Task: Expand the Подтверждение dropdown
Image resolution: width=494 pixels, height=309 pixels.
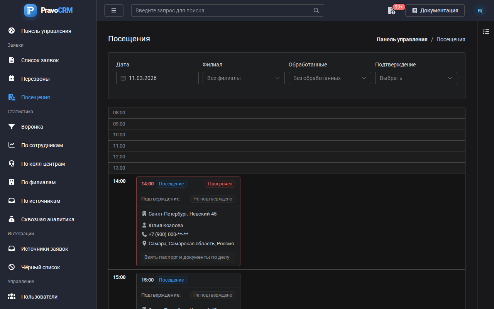Action: point(416,78)
